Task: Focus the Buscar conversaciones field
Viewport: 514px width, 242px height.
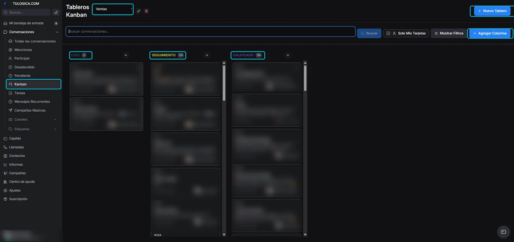Action: pyautogui.click(x=211, y=31)
